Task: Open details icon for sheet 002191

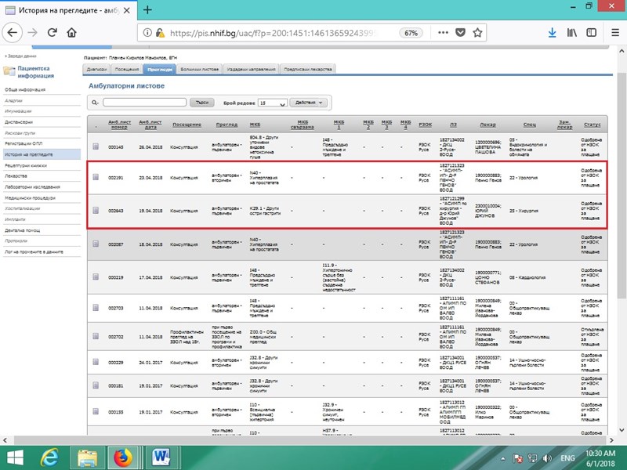Action: point(96,178)
